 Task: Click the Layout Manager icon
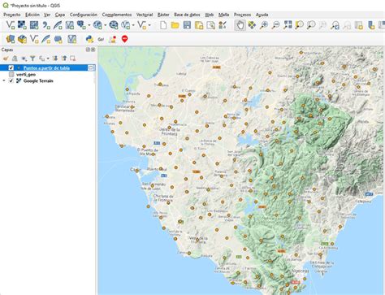210,25
